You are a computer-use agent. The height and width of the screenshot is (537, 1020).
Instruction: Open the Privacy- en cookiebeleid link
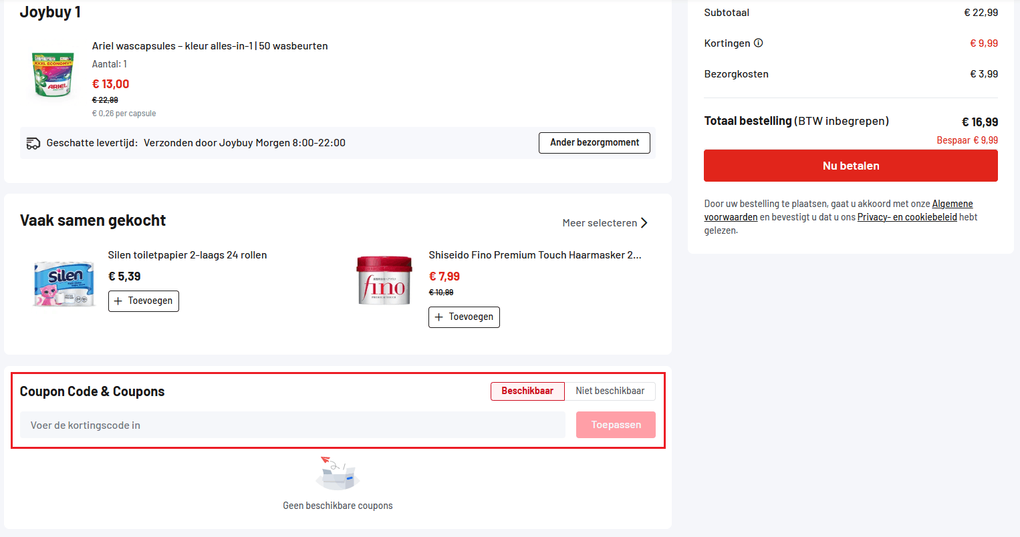(x=907, y=217)
